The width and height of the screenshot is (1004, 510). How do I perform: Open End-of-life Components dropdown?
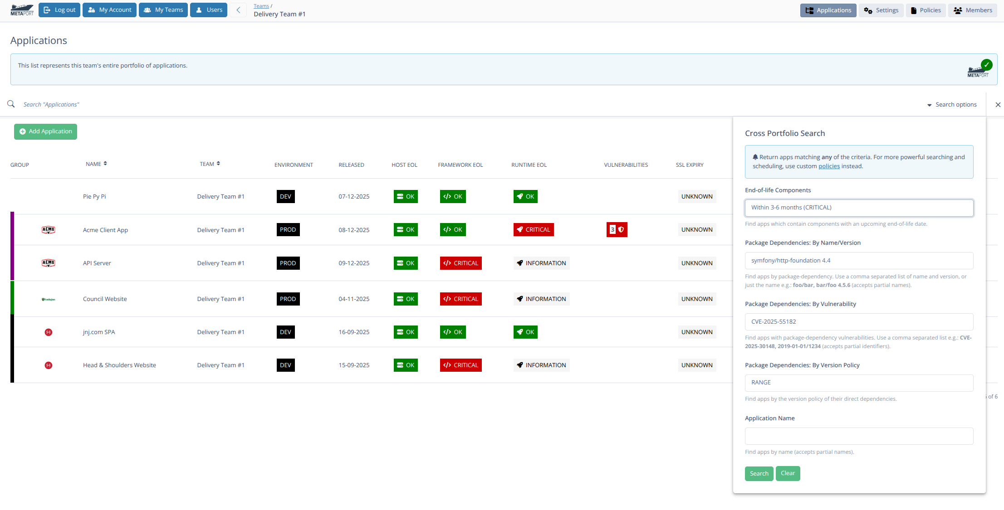point(859,208)
